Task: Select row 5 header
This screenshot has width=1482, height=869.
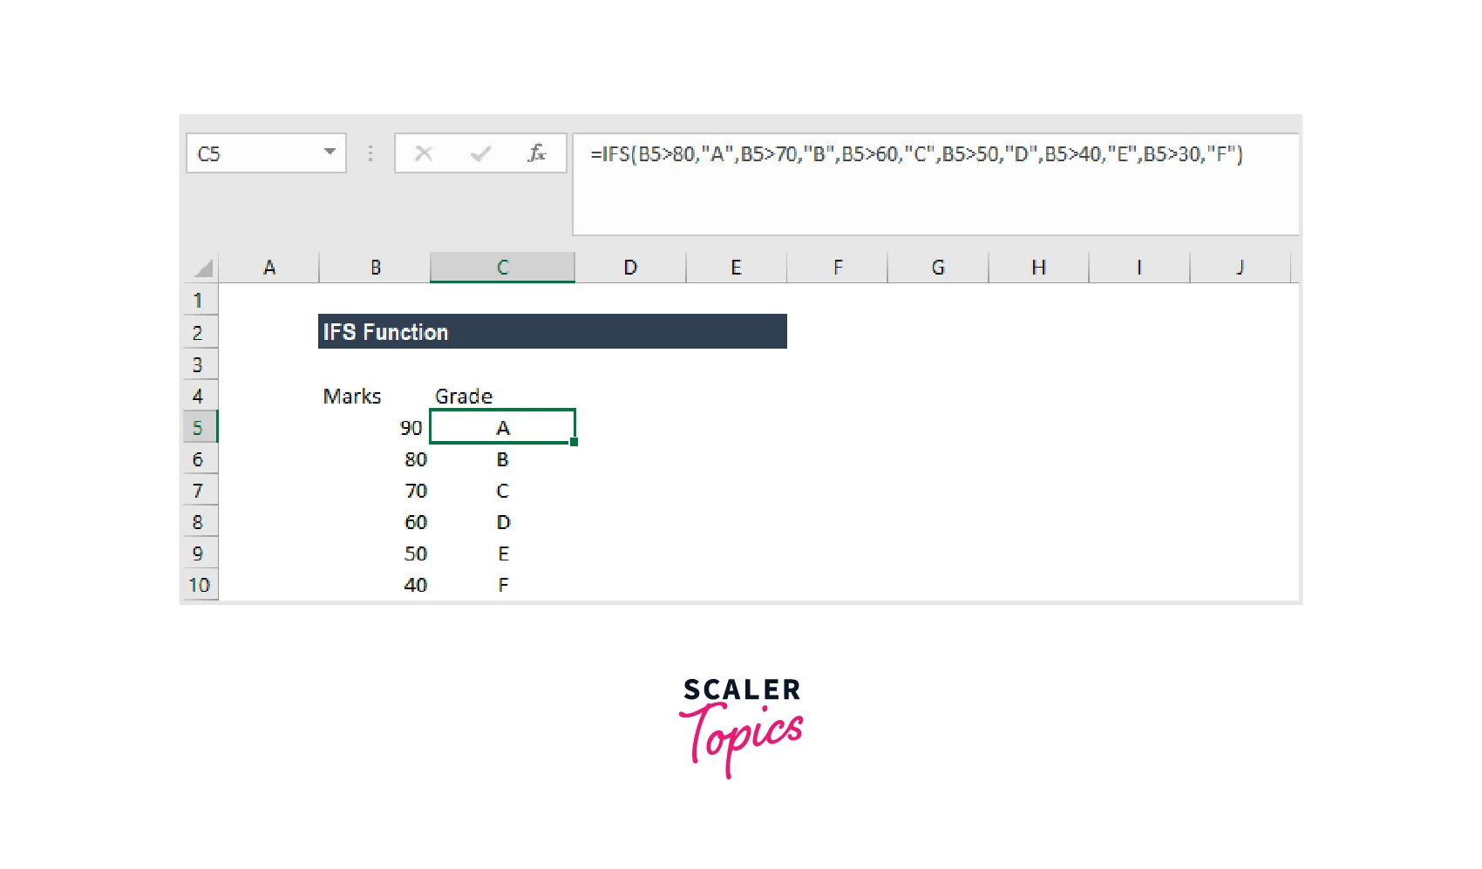Action: pos(199,428)
